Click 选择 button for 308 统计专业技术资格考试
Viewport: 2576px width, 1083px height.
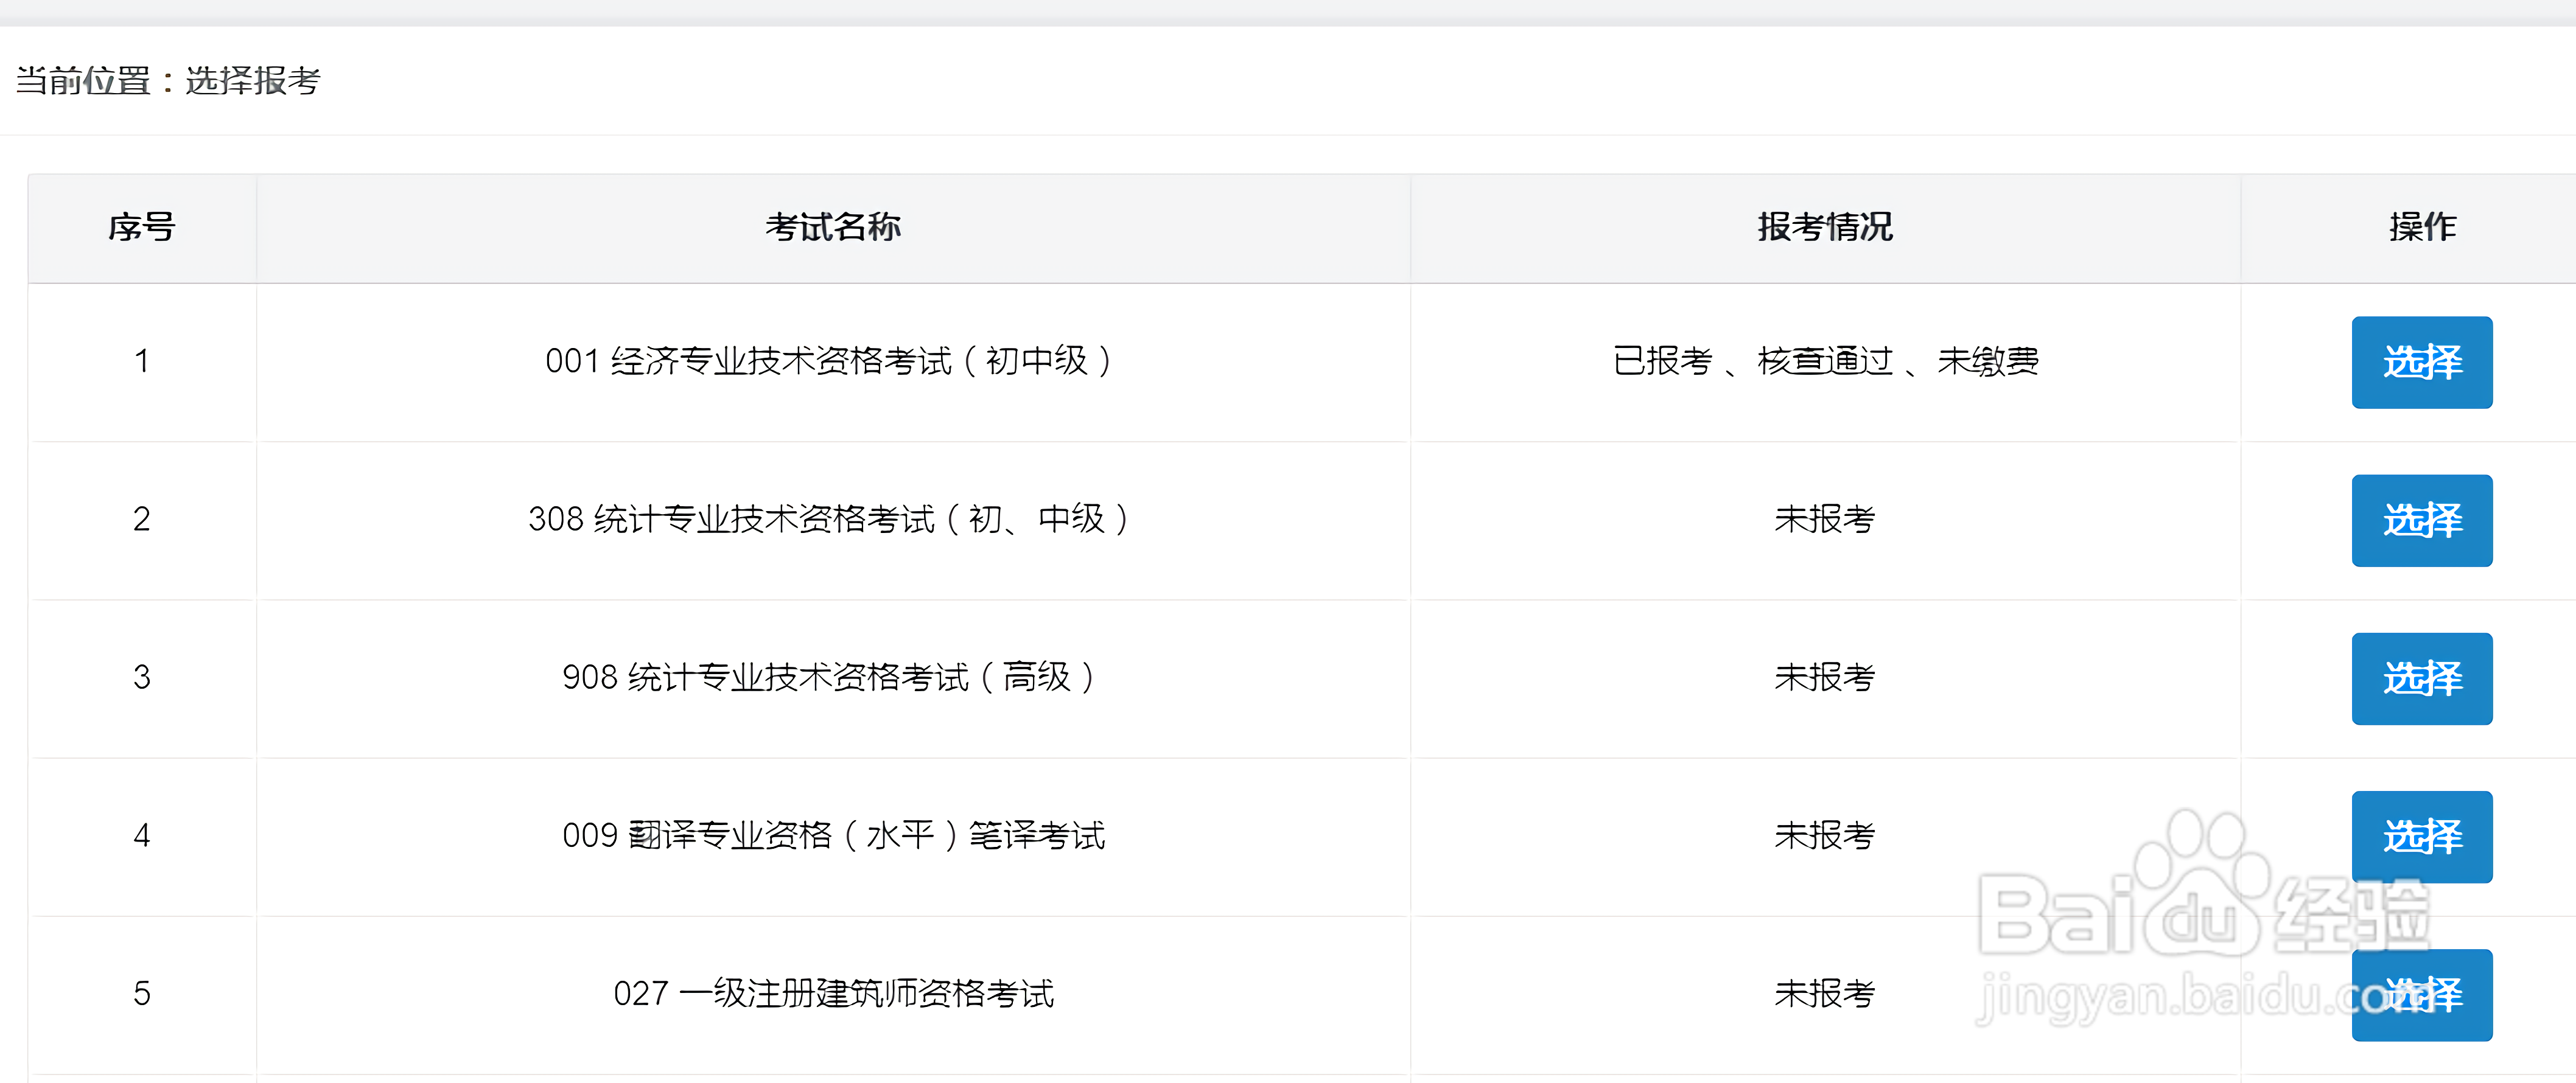click(x=2421, y=520)
